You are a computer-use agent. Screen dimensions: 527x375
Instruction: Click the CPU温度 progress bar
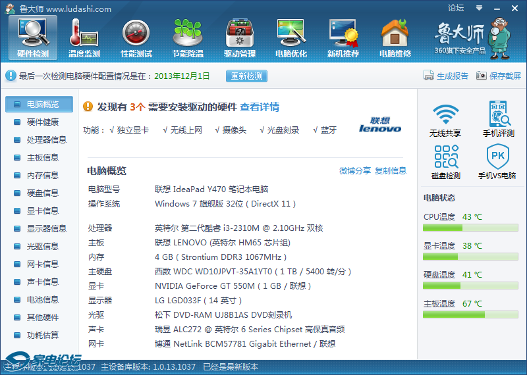click(470, 228)
